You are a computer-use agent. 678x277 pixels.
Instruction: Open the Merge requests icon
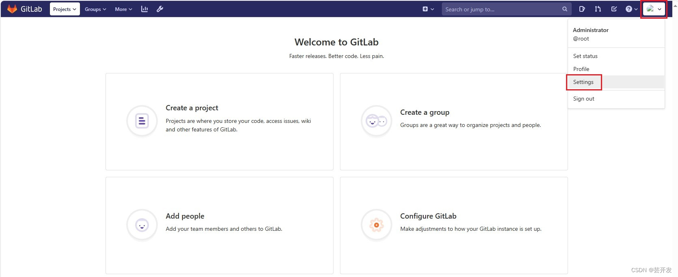click(x=598, y=9)
